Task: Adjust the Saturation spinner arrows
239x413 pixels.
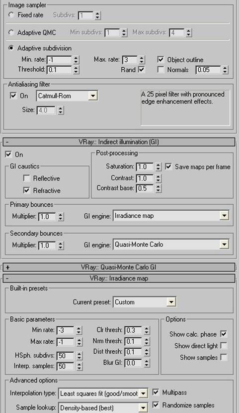Action: [158, 167]
